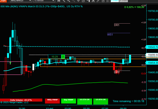This screenshot has width=158, height=109.
Task: Click the 19600,00 price axis label
Action: (153, 37)
